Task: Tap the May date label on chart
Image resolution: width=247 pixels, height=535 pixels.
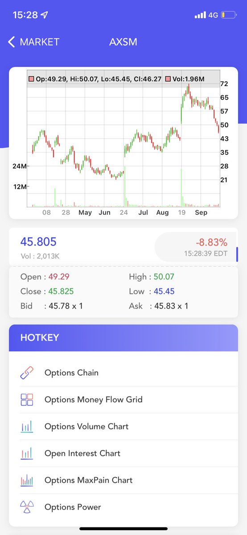Action: click(85, 213)
